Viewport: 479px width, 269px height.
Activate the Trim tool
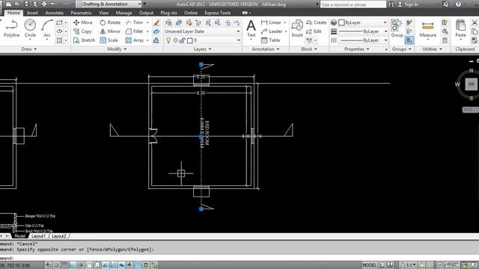point(134,22)
